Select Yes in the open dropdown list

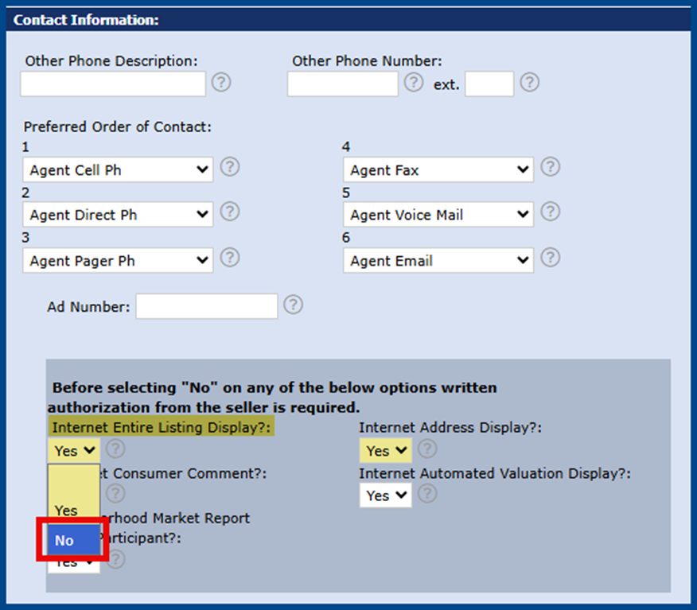click(73, 511)
